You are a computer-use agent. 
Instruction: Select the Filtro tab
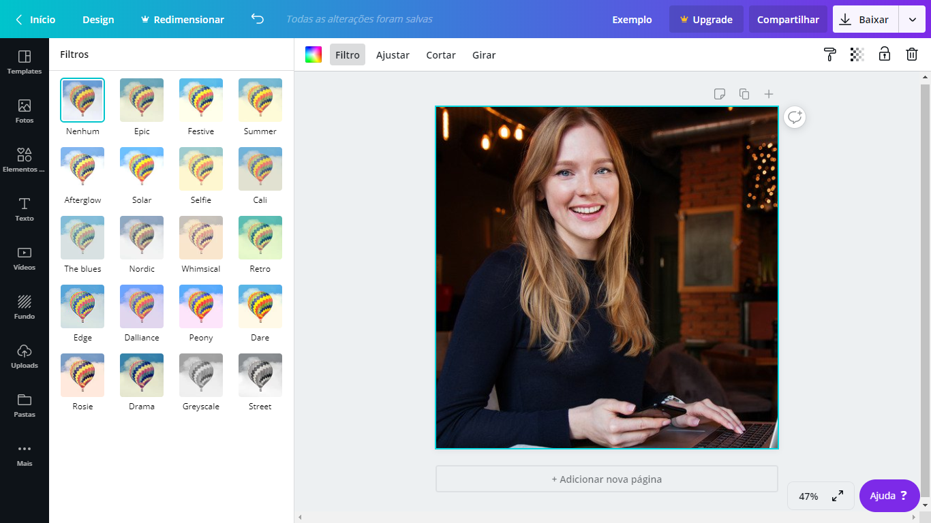click(348, 54)
